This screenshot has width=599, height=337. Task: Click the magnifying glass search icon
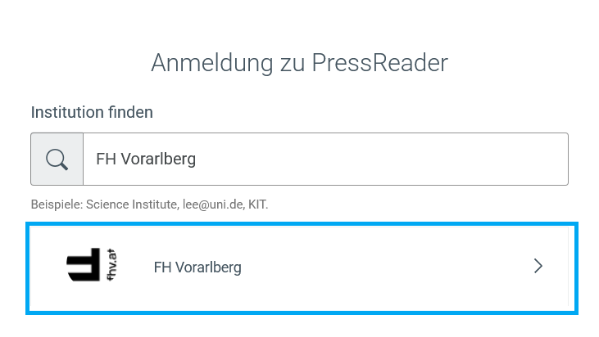[57, 160]
